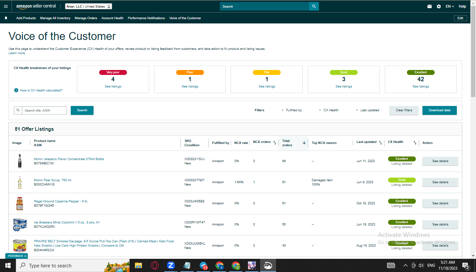Click the teal Search button for listings
Viewport: 476px width, 272px height.
82,110
